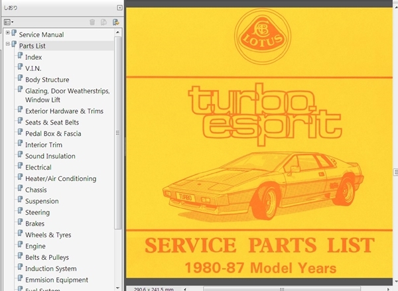The width and height of the screenshot is (398, 291).
Task: Click the Engine bookmark page icon
Action: coord(20,245)
